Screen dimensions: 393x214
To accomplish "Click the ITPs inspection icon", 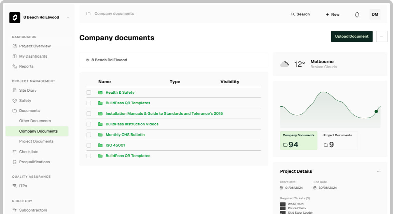I will (15, 186).
